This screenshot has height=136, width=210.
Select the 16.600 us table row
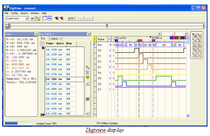point(65,89)
